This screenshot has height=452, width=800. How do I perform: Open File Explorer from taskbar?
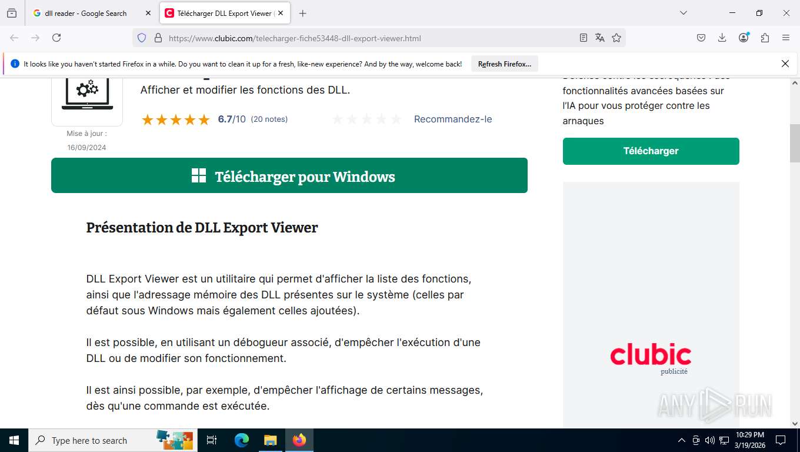[270, 440]
